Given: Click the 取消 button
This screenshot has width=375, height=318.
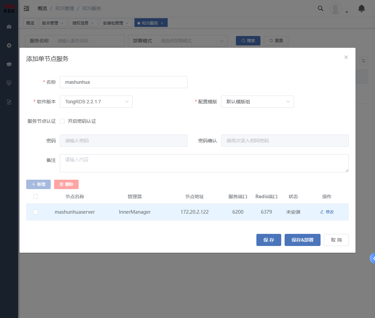Looking at the screenshot, I should [x=336, y=240].
